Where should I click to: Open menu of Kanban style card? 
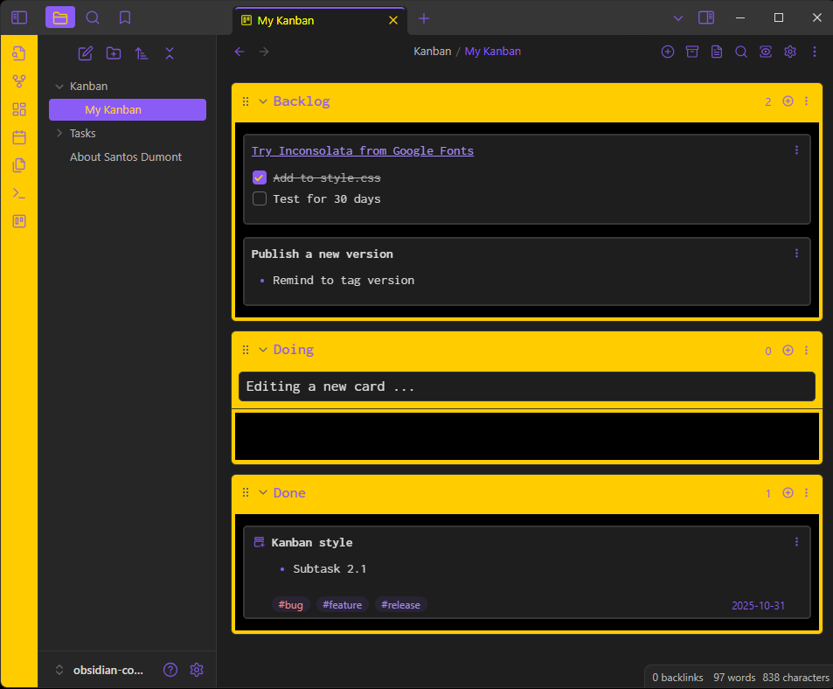pos(796,542)
